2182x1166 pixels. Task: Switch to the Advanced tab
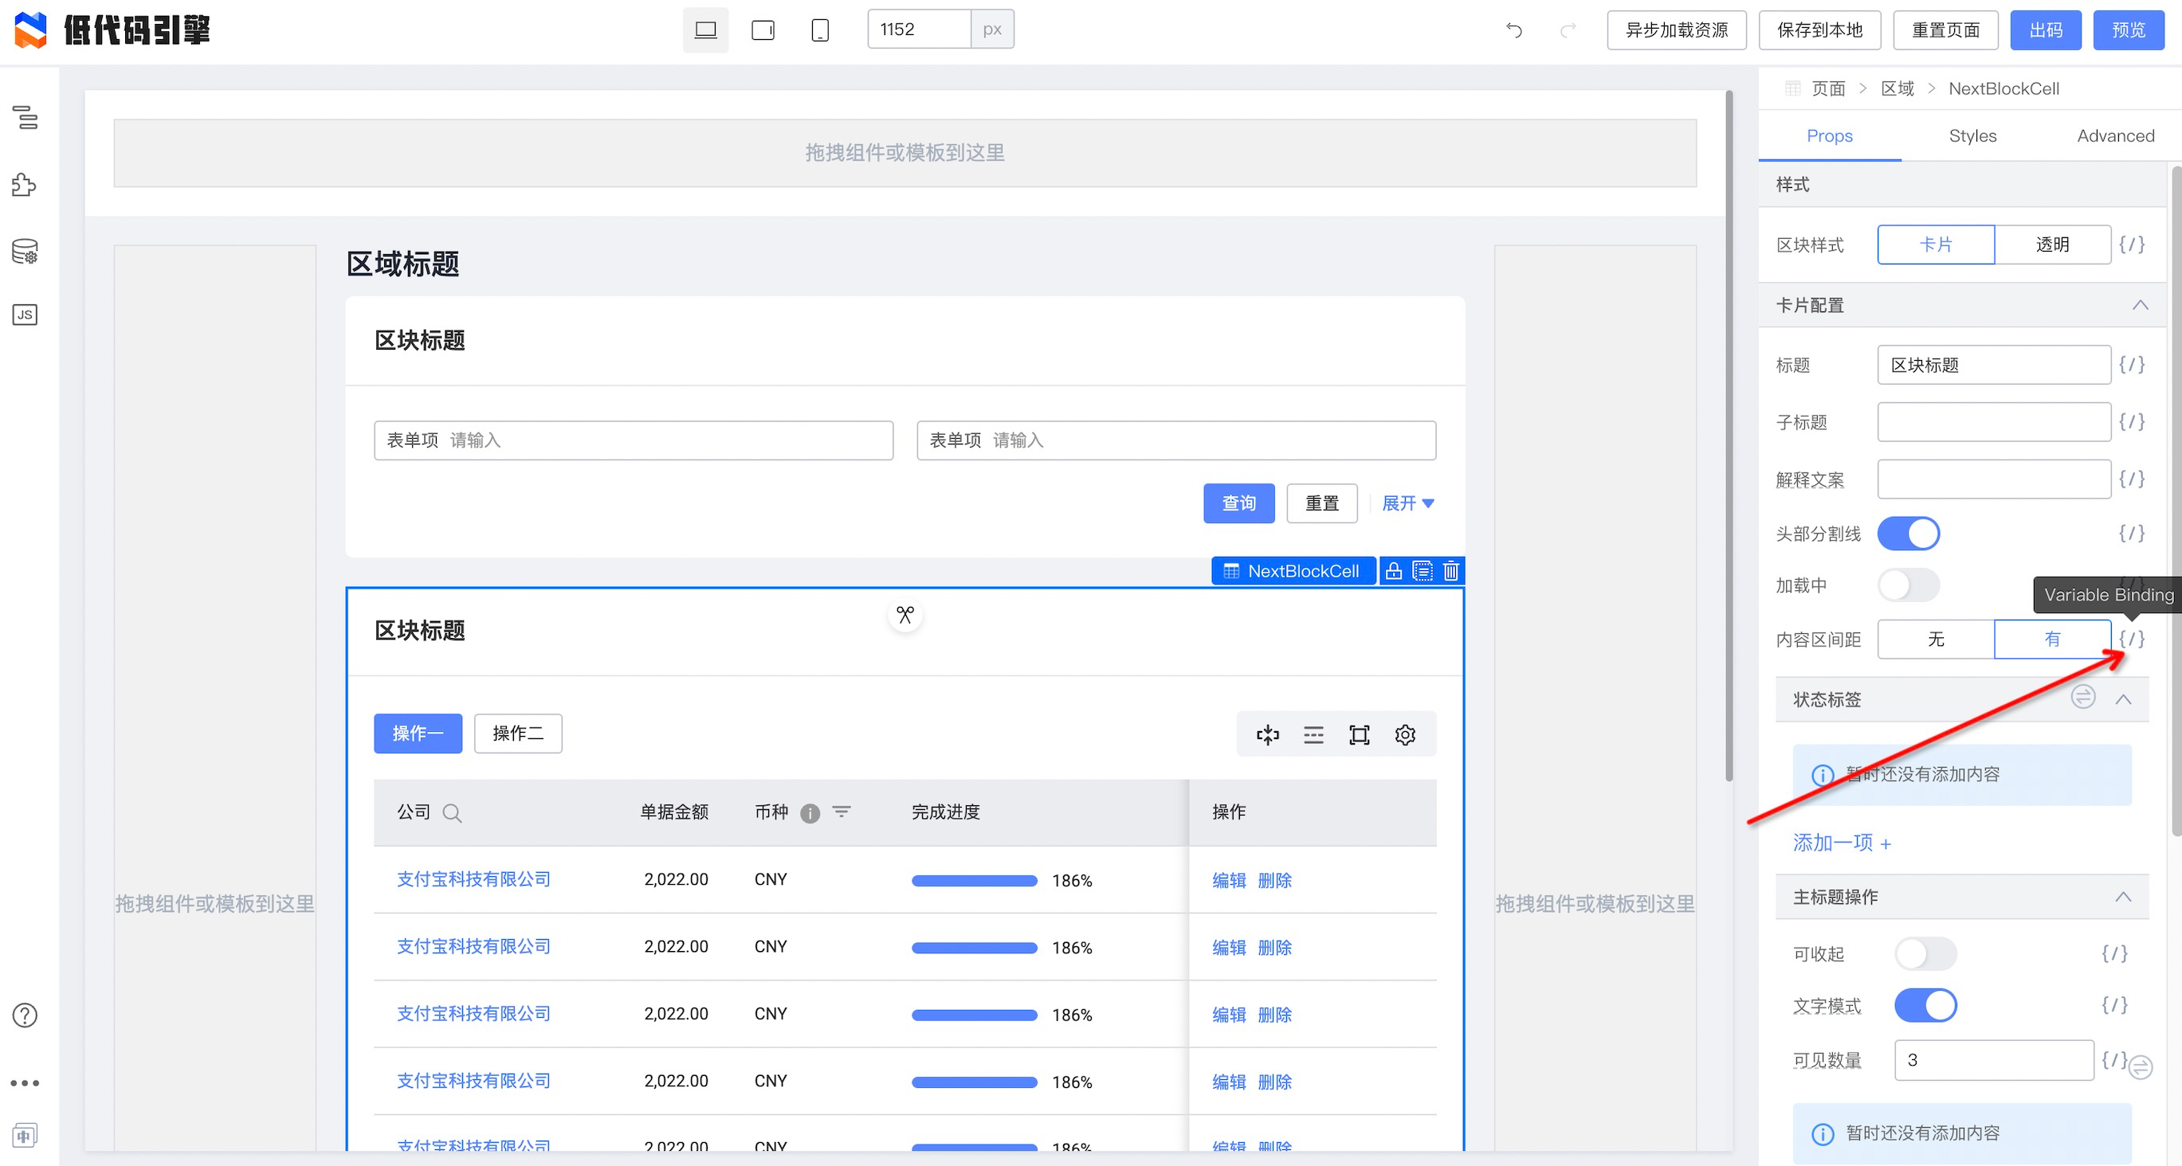[x=2114, y=135]
